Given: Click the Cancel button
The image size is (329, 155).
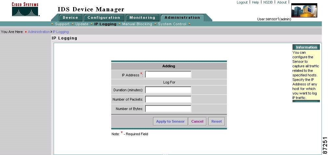Looking at the screenshot, I should 197,121.
